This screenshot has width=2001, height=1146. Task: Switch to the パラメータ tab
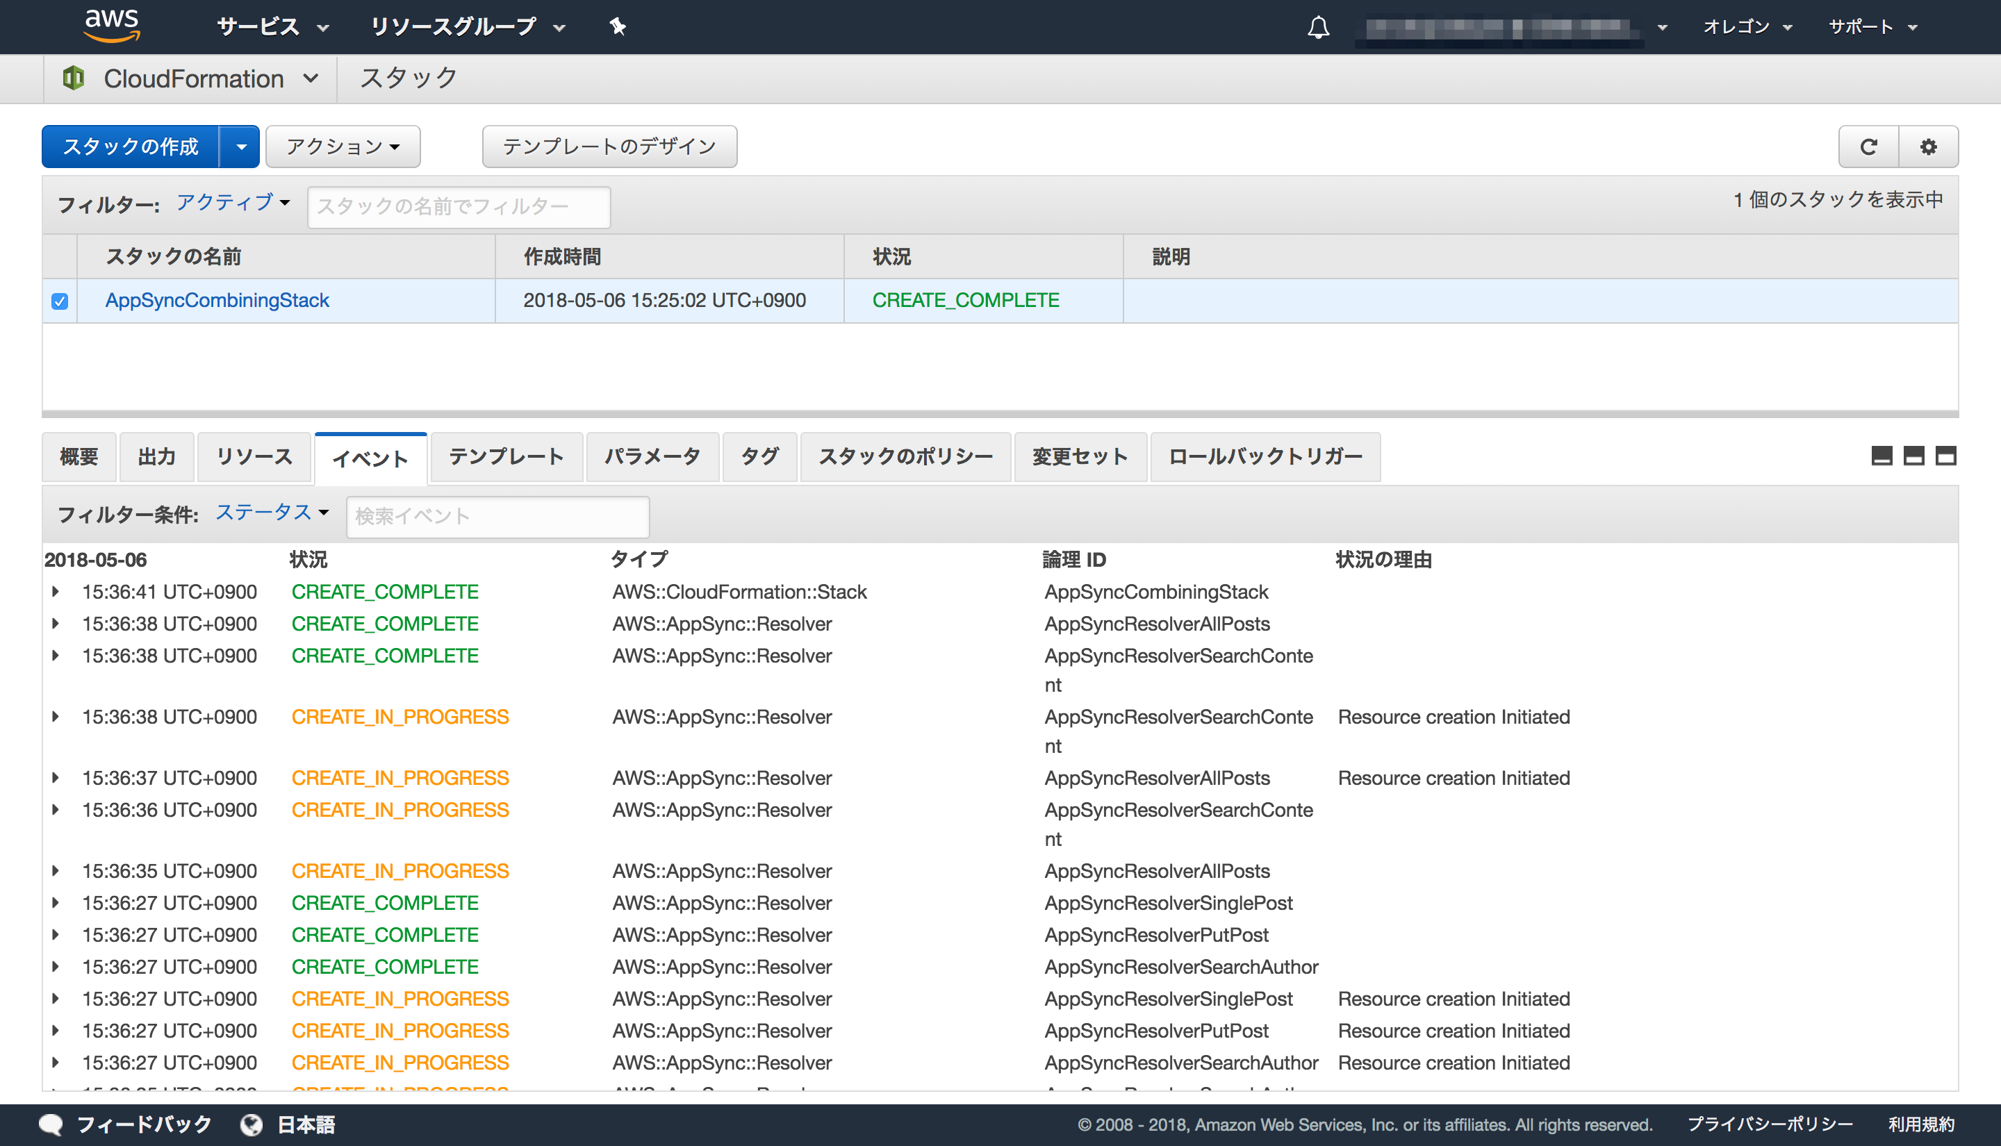652,456
